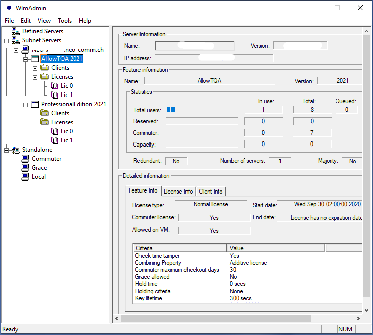The height and width of the screenshot is (335, 373).
Task: Open the Help menu
Action: point(85,21)
